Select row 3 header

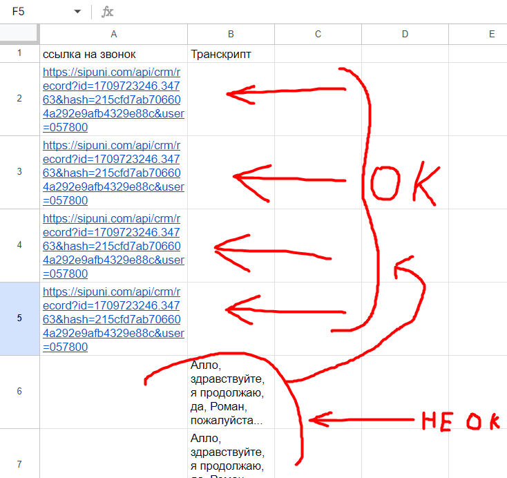click(x=19, y=172)
